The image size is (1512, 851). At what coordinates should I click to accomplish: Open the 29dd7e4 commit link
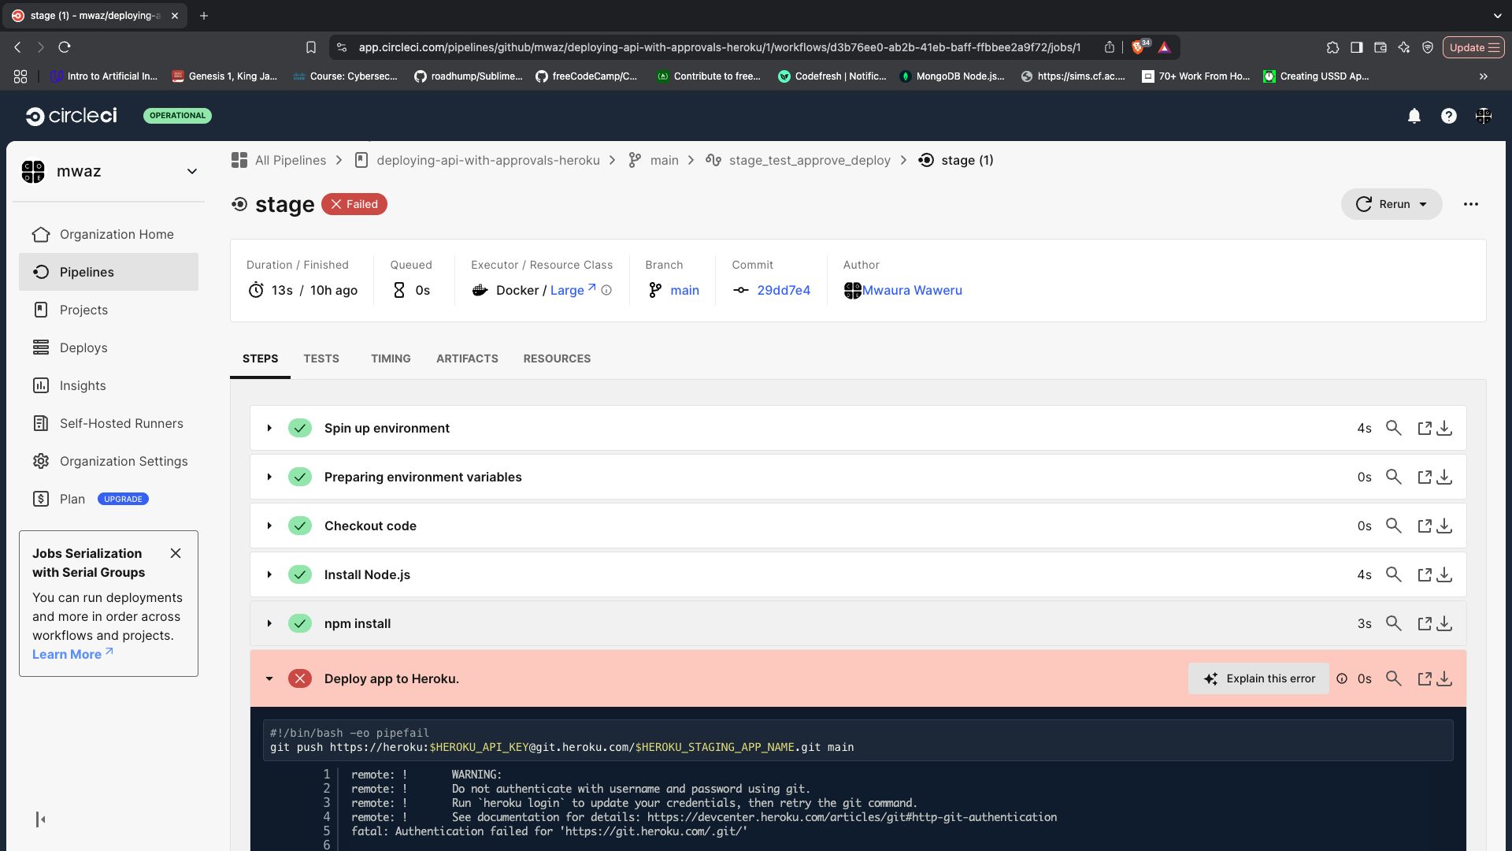pyautogui.click(x=784, y=290)
